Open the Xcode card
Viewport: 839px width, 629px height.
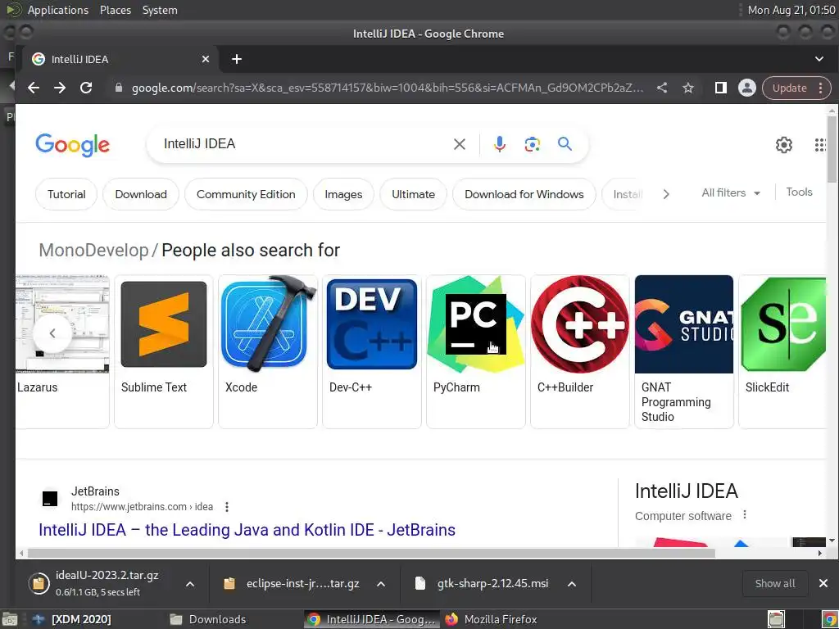coord(268,351)
